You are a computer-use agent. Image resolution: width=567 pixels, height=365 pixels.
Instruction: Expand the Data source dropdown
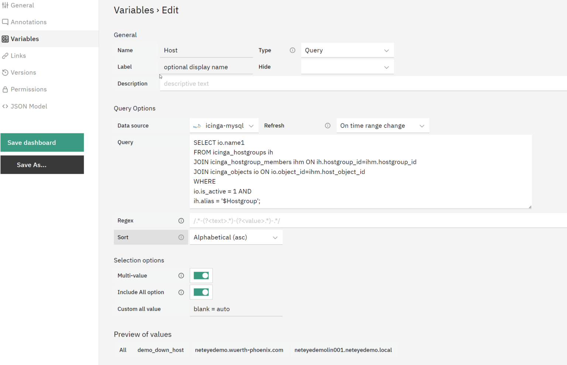224,125
